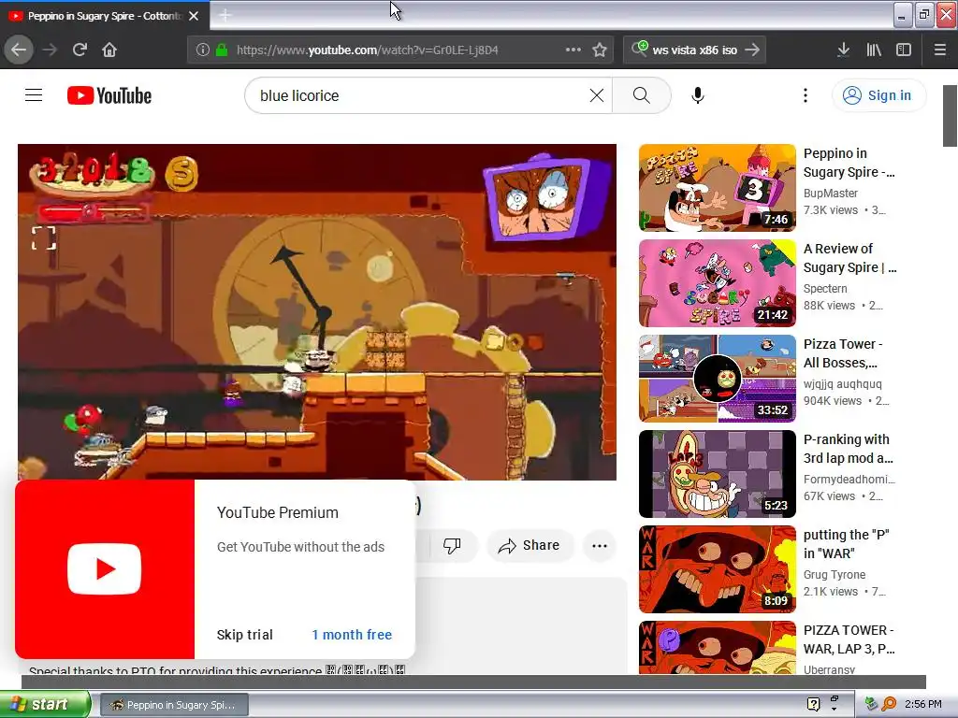Screen dimensions: 958x718
Task: Dislike the video with thumbs-down button
Action: [452, 545]
